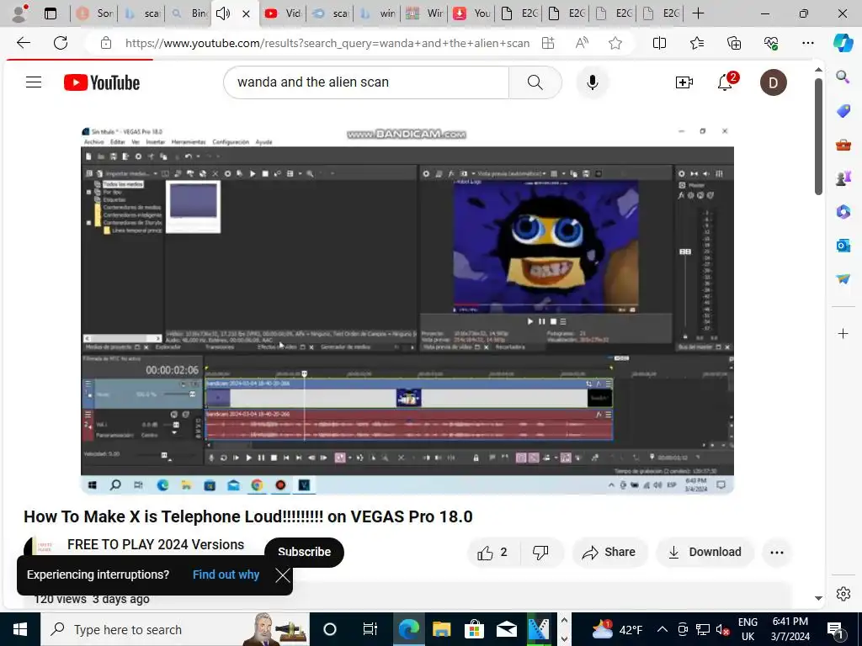Open Browser essentials heart icon

point(771,43)
